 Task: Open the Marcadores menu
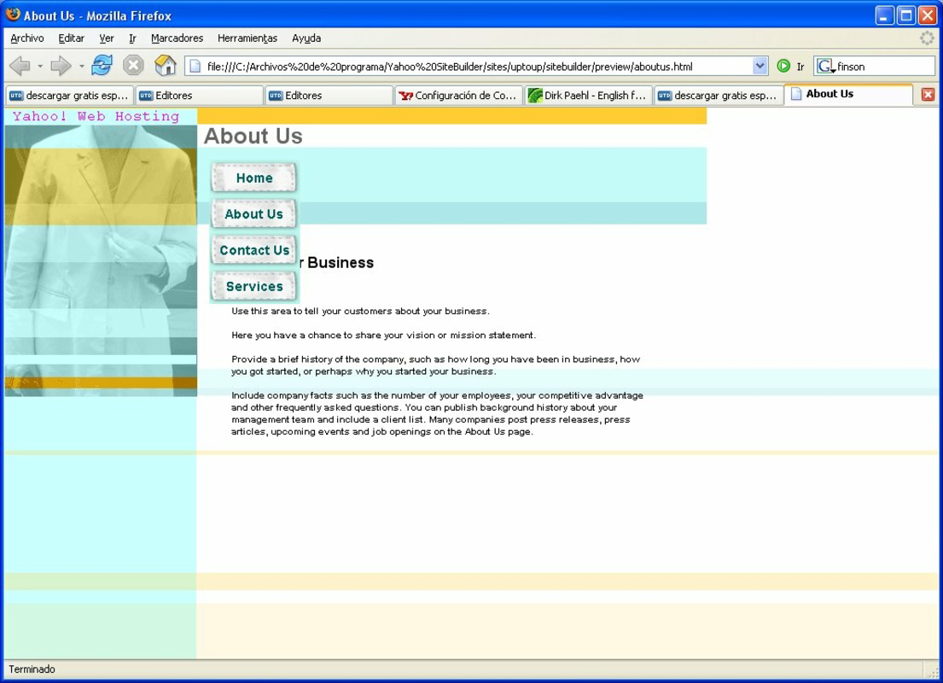pos(177,38)
